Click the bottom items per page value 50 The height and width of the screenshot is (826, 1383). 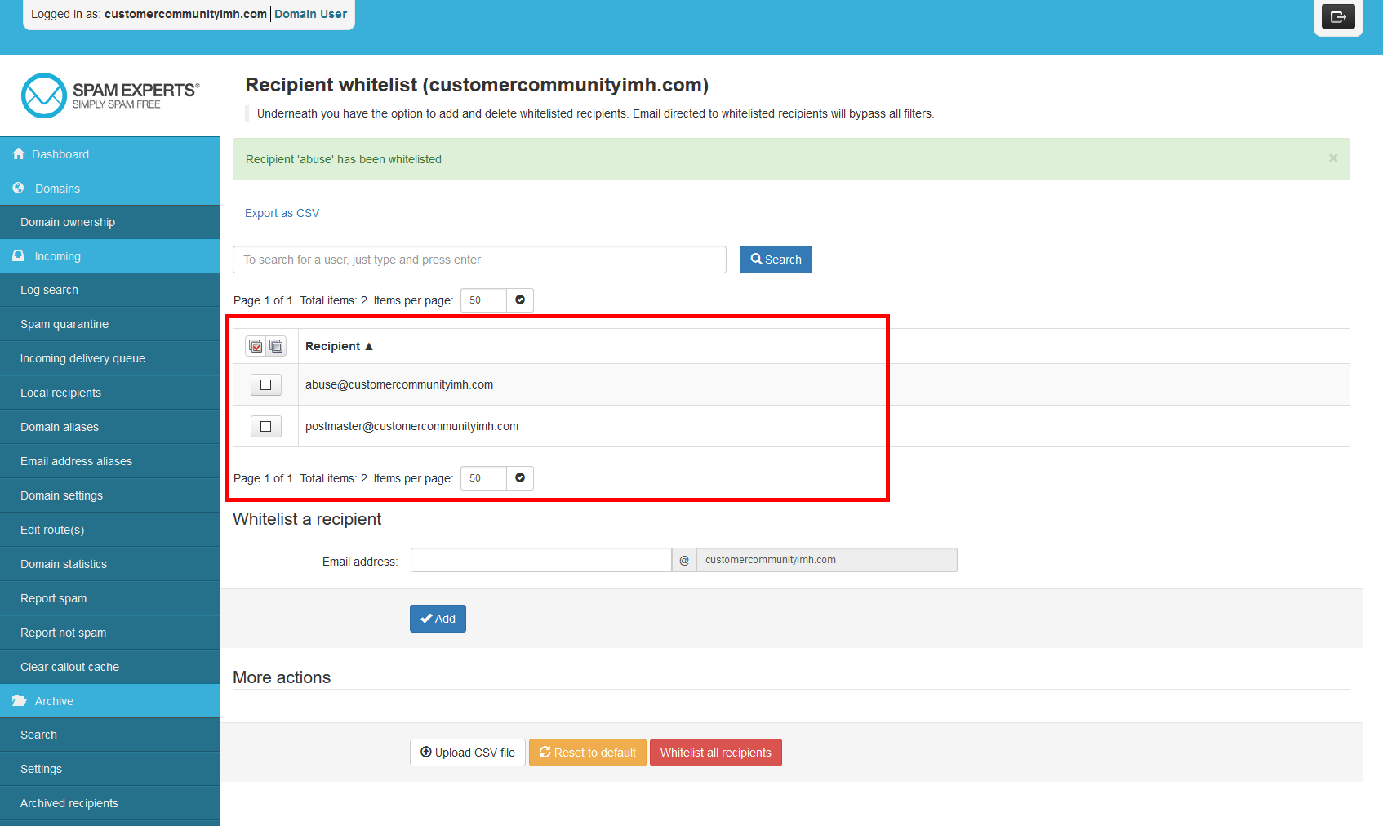tap(483, 478)
